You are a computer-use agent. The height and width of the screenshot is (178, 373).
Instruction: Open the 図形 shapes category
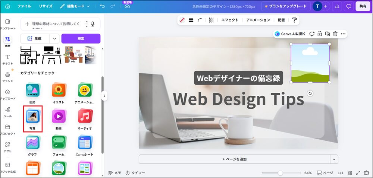pos(32,93)
